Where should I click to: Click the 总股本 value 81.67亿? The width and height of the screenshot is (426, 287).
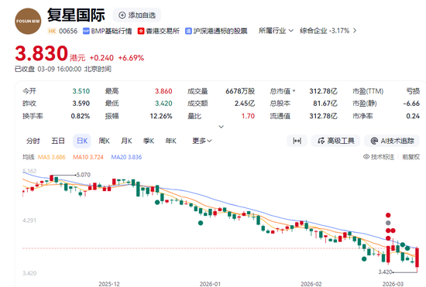325,104
